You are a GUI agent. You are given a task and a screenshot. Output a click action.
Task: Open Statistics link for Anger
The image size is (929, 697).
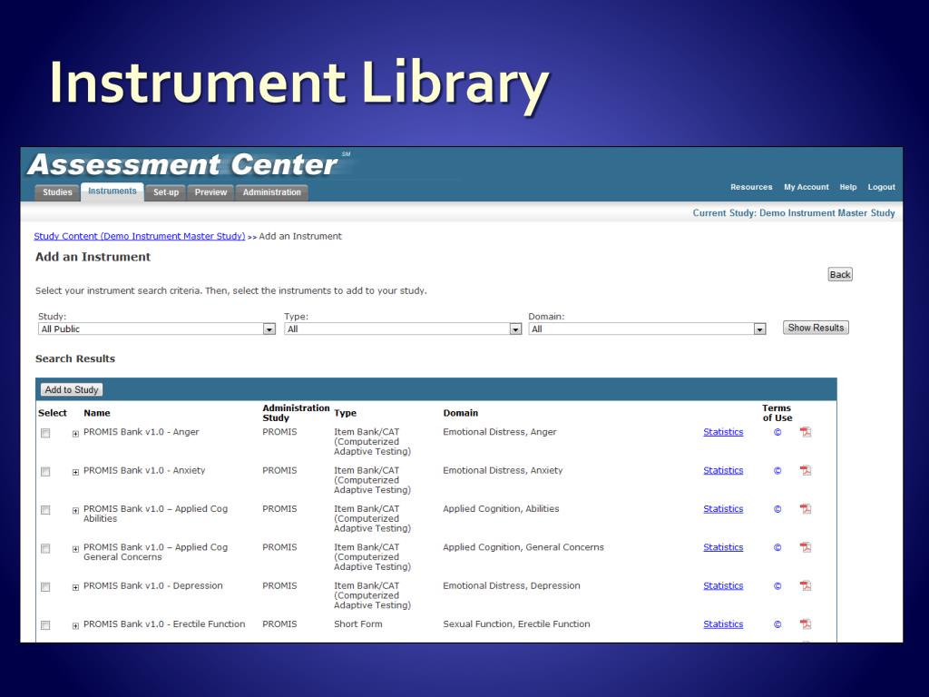click(723, 432)
